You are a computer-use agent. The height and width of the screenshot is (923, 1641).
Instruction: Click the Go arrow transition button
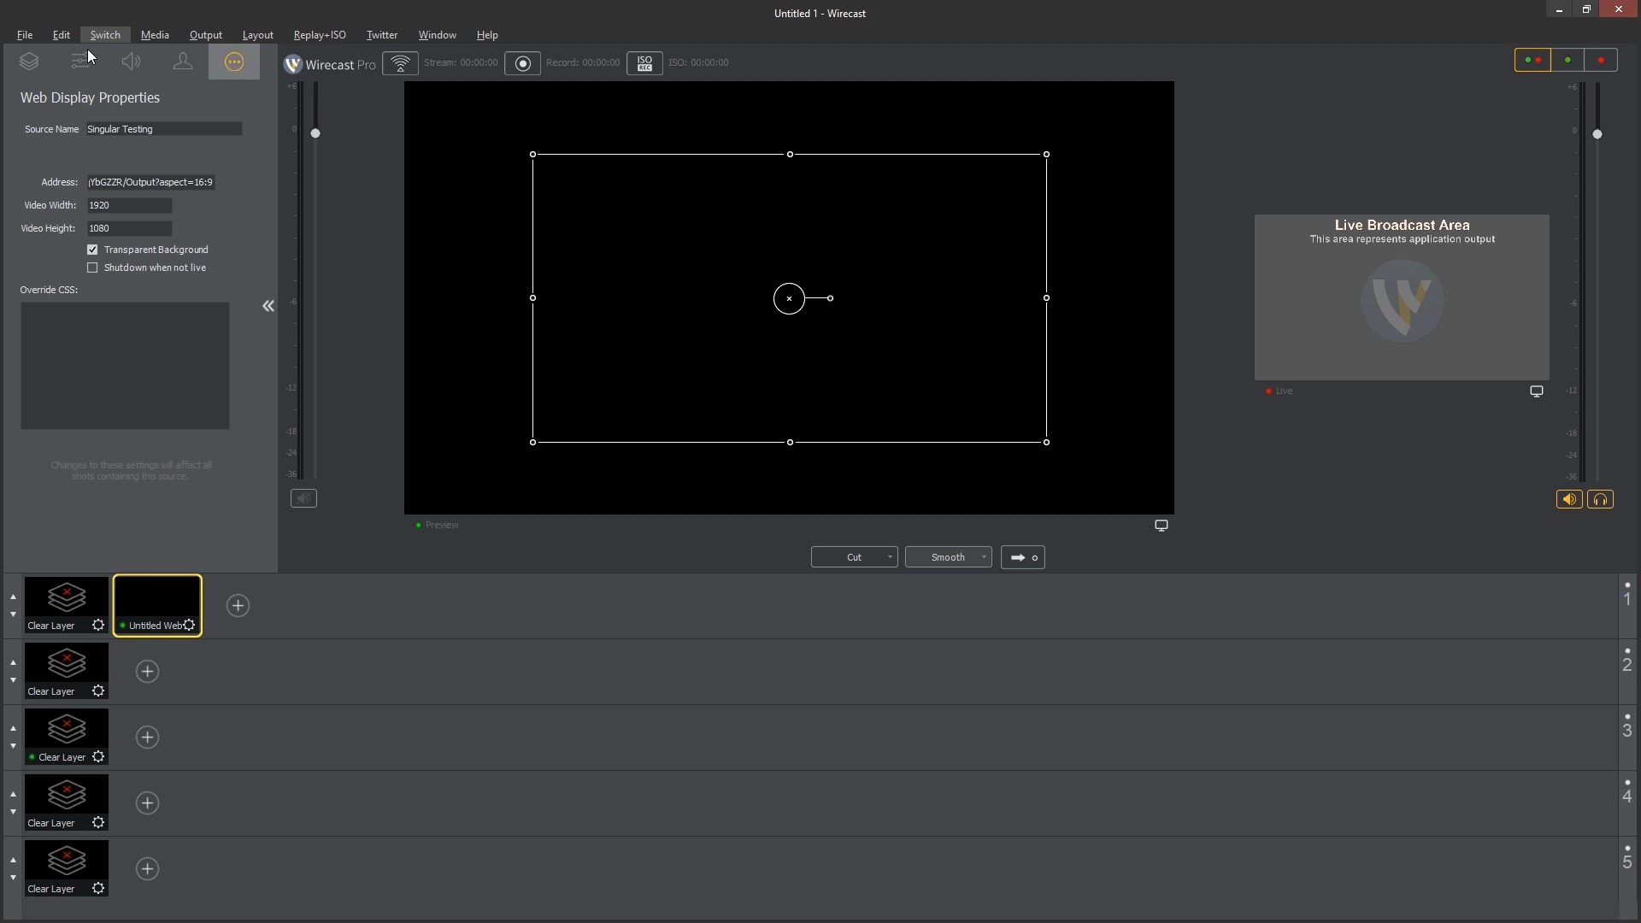[x=1022, y=557]
